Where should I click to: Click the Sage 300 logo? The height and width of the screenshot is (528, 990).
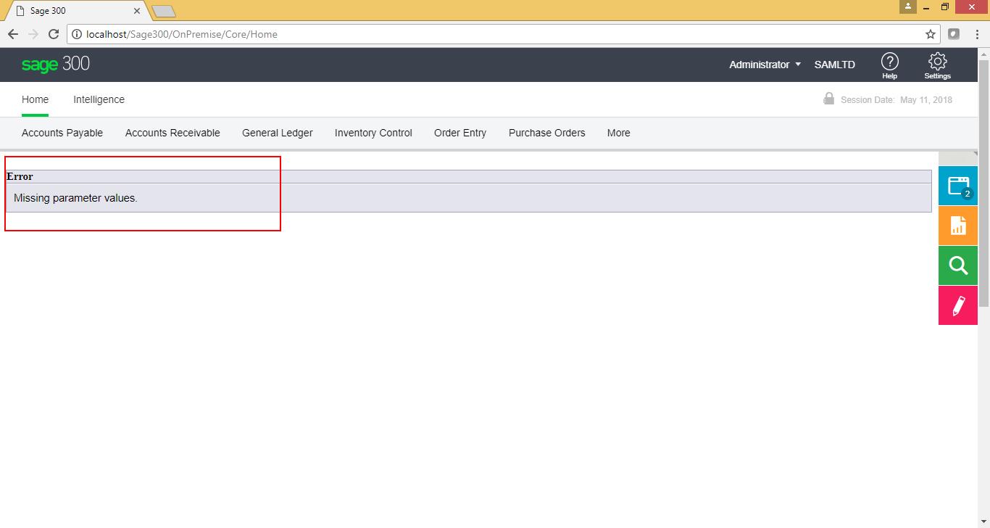56,65
